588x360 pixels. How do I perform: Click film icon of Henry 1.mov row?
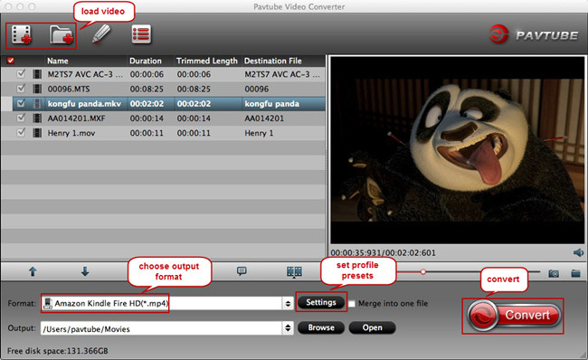37,133
